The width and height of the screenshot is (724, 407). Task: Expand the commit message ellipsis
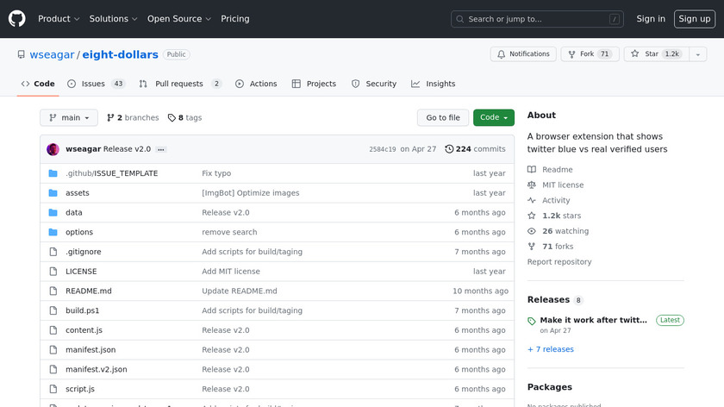[x=160, y=149]
